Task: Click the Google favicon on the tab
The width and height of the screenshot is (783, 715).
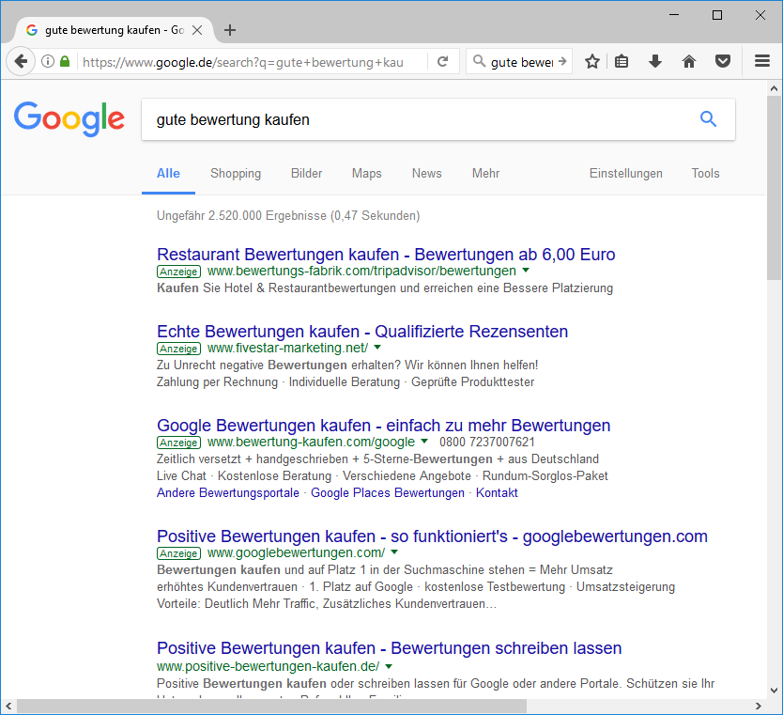Action: coord(32,30)
